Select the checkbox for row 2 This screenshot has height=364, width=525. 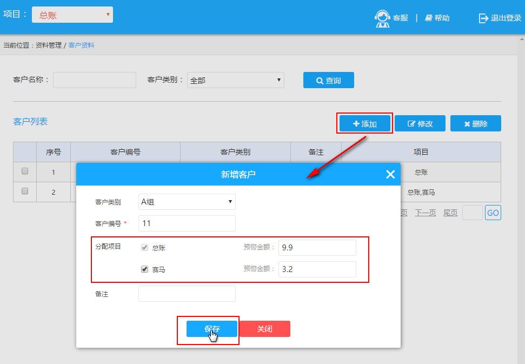(x=25, y=191)
